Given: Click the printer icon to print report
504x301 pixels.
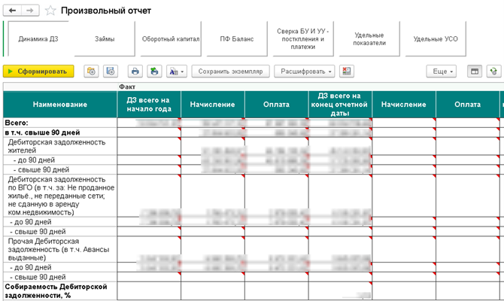Looking at the screenshot, I should point(135,71).
